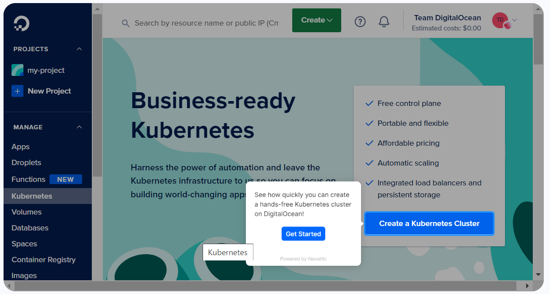The width and height of the screenshot is (550, 294).
Task: Open the Create dropdown menu
Action: coord(316,20)
